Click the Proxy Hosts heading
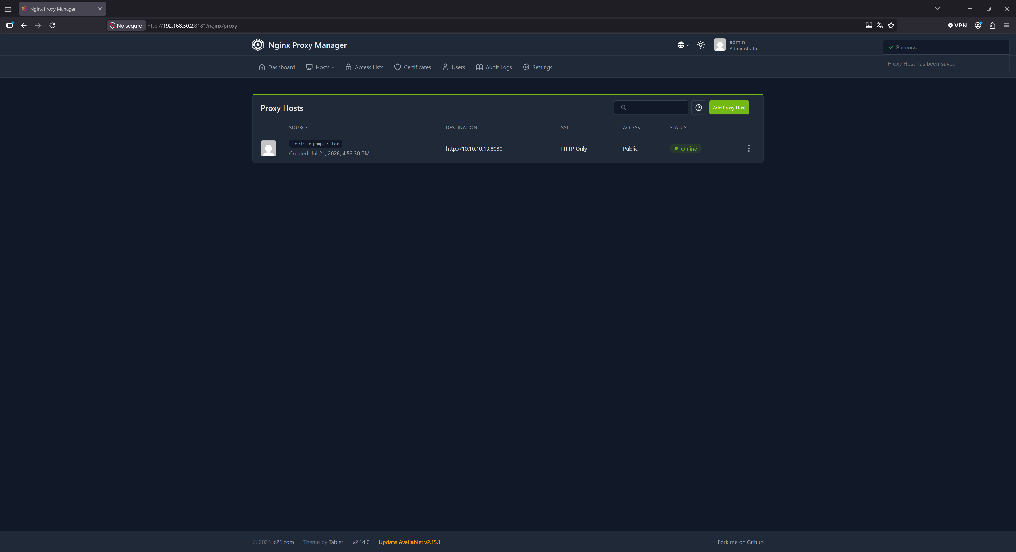Viewport: 1016px width, 552px height. [x=282, y=108]
